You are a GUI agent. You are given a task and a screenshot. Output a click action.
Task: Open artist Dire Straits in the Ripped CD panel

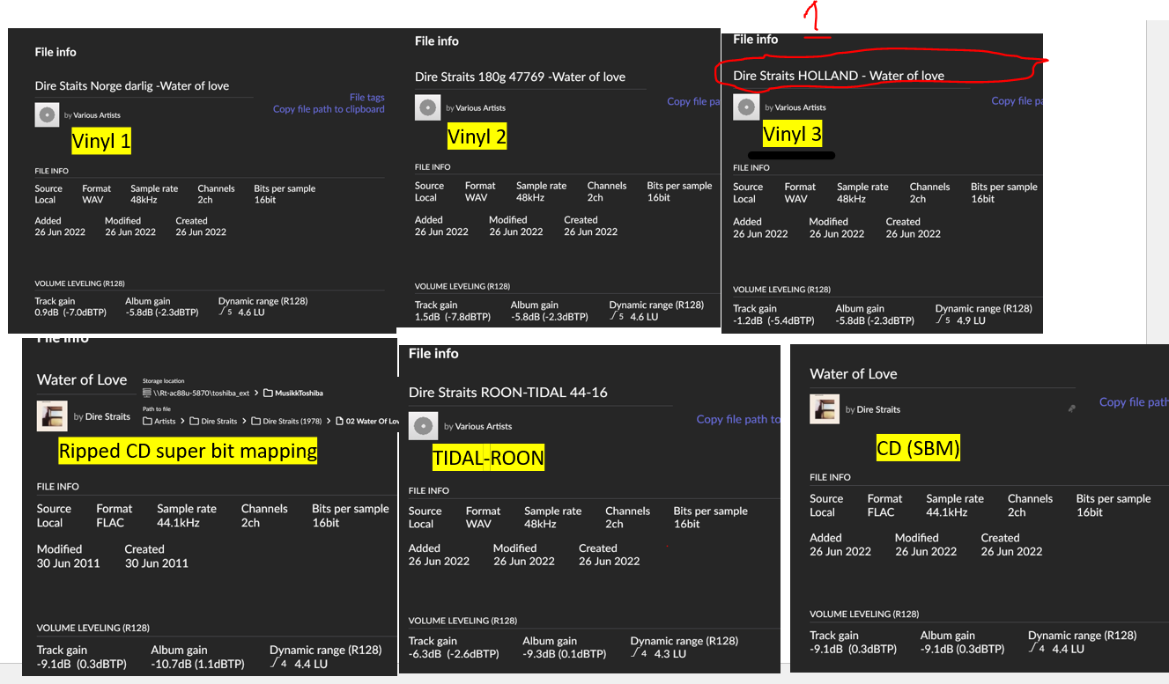point(107,416)
